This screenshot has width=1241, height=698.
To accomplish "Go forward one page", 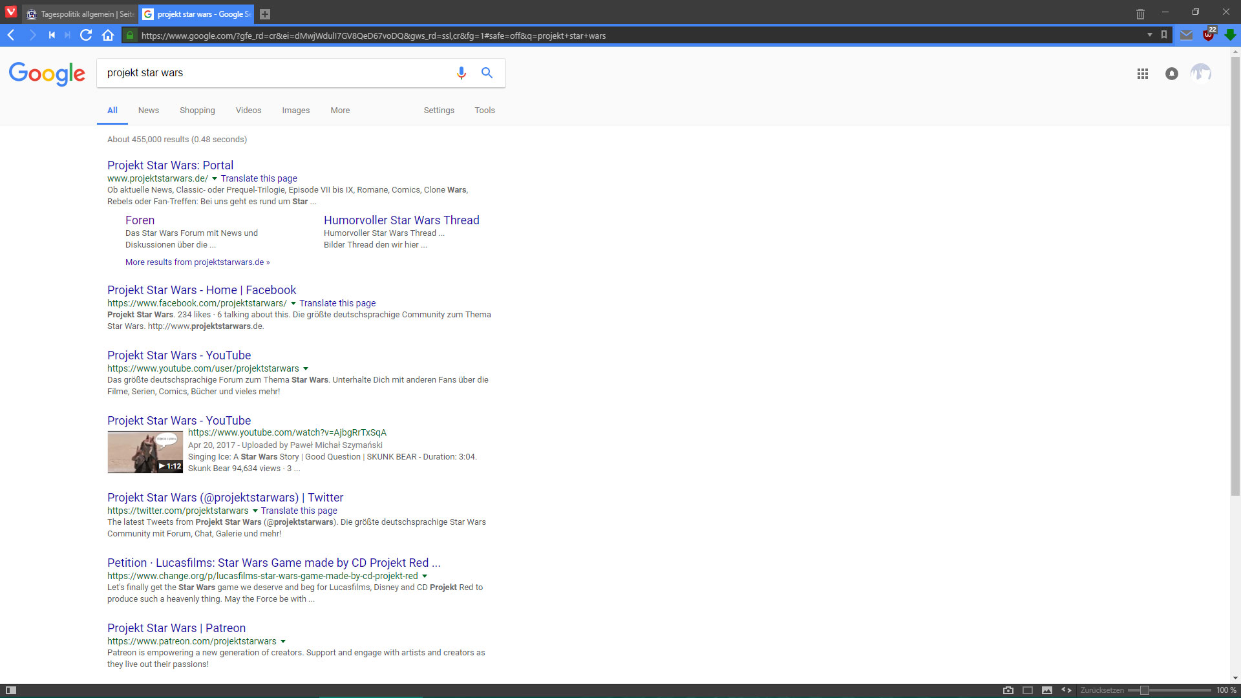I will tap(32, 35).
